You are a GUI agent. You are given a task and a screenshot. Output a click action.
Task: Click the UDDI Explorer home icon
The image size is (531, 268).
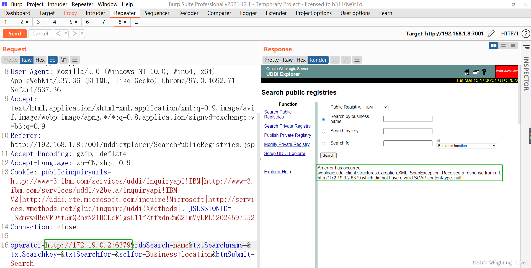[467, 72]
